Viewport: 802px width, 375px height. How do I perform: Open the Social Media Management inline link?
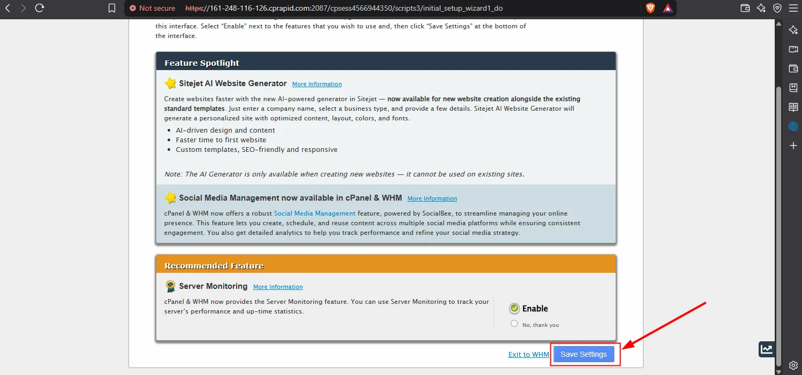coord(315,213)
